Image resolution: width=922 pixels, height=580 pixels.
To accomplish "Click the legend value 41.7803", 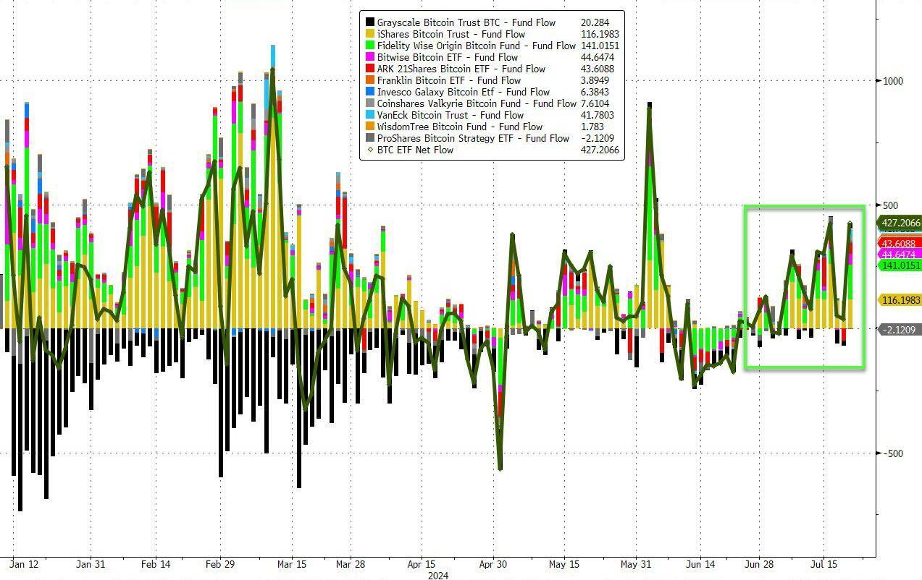I will coord(598,115).
